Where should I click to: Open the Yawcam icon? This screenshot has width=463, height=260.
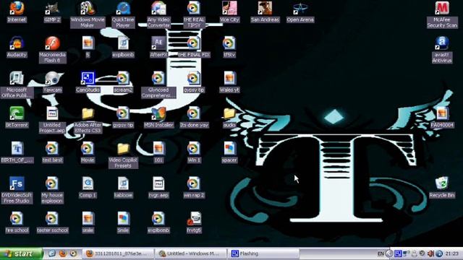coord(52,82)
